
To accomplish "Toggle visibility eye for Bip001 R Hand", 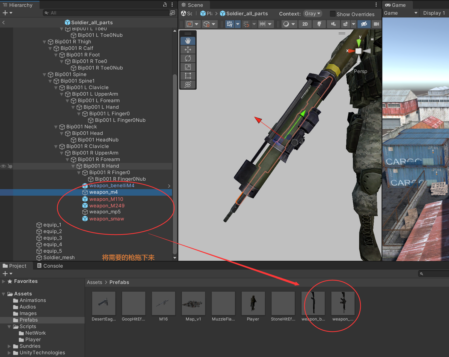I will point(3,166).
